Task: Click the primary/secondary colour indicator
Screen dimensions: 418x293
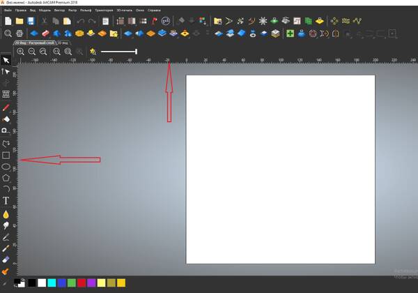Action: 20,283
